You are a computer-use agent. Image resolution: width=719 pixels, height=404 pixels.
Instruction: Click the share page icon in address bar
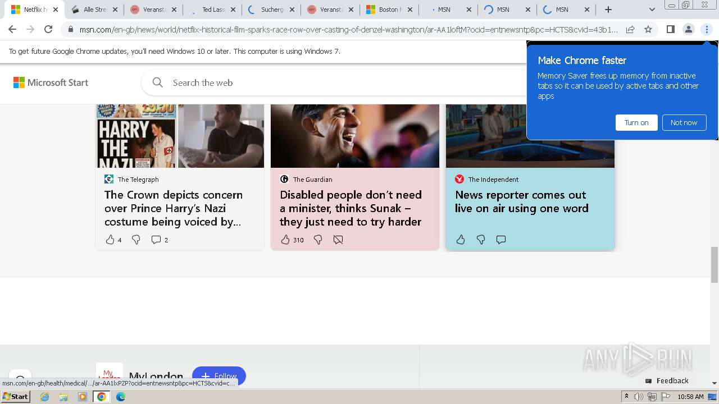(630, 29)
